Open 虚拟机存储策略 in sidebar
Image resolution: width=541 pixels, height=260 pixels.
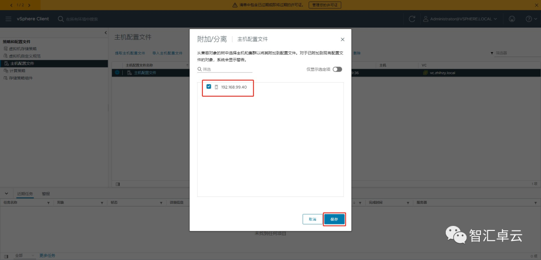tap(23, 49)
